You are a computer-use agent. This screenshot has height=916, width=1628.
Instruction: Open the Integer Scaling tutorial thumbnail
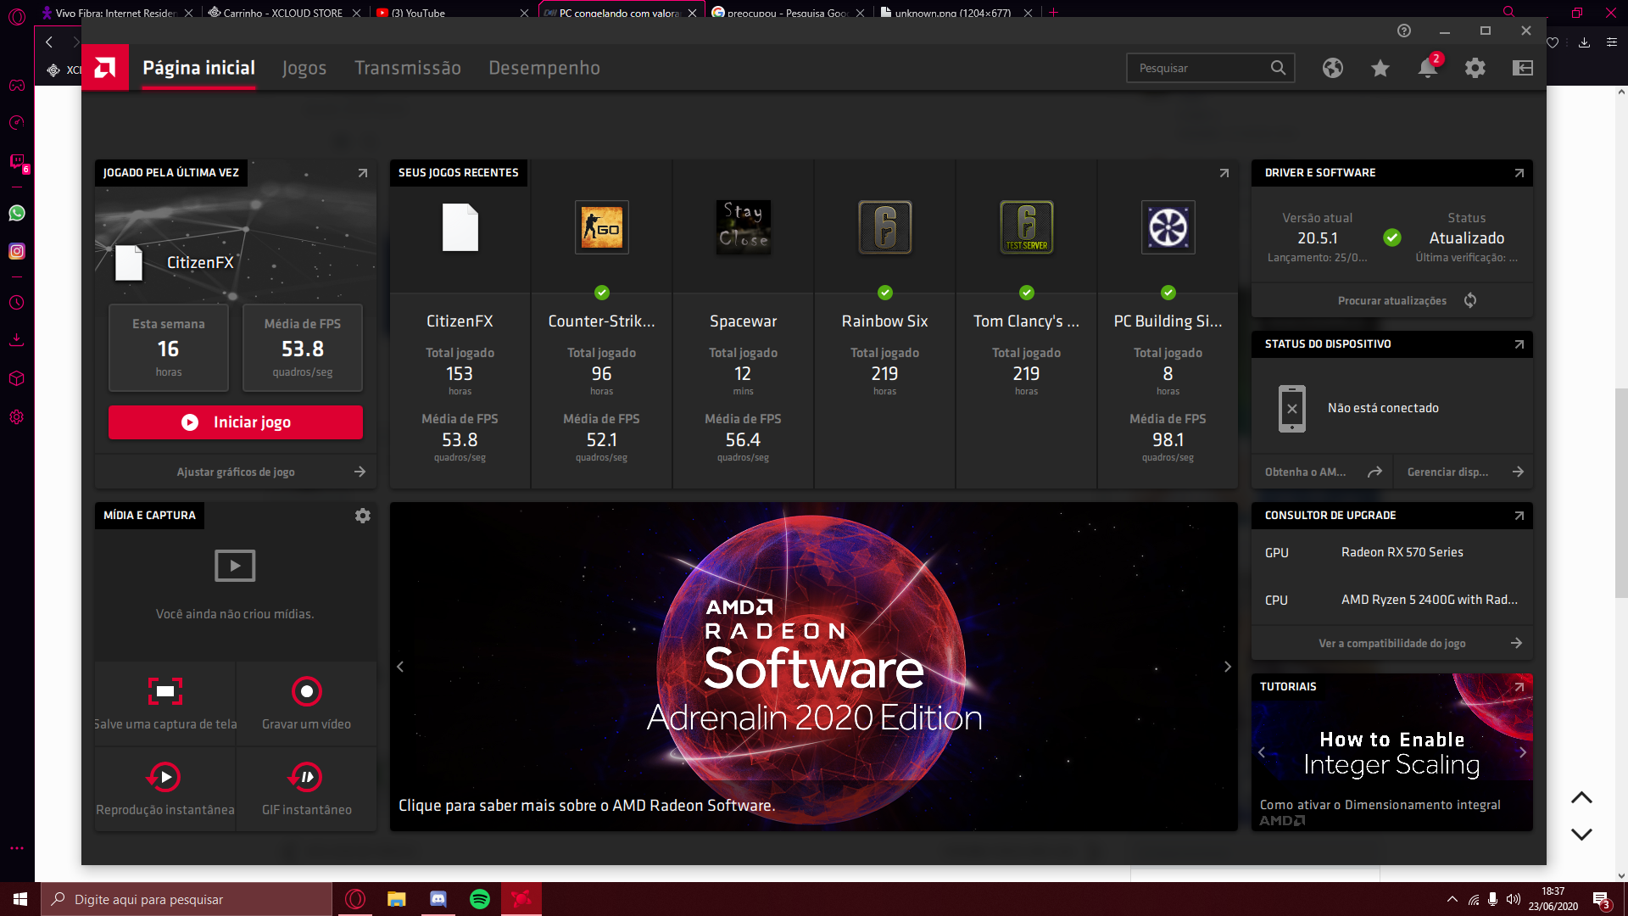point(1392,752)
